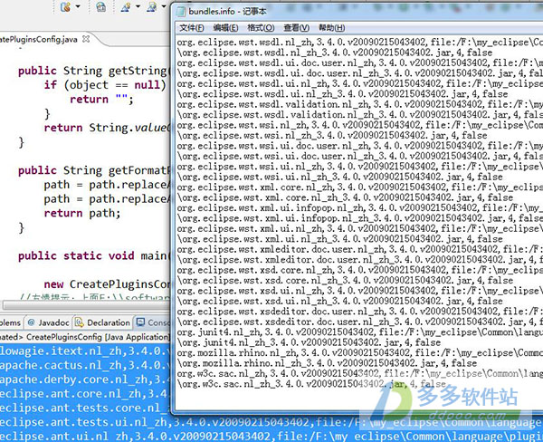
Task: Click Notepad line 'org.eclipse.wst.wsdl.validation.nl_zh,'
Action: tap(360, 104)
